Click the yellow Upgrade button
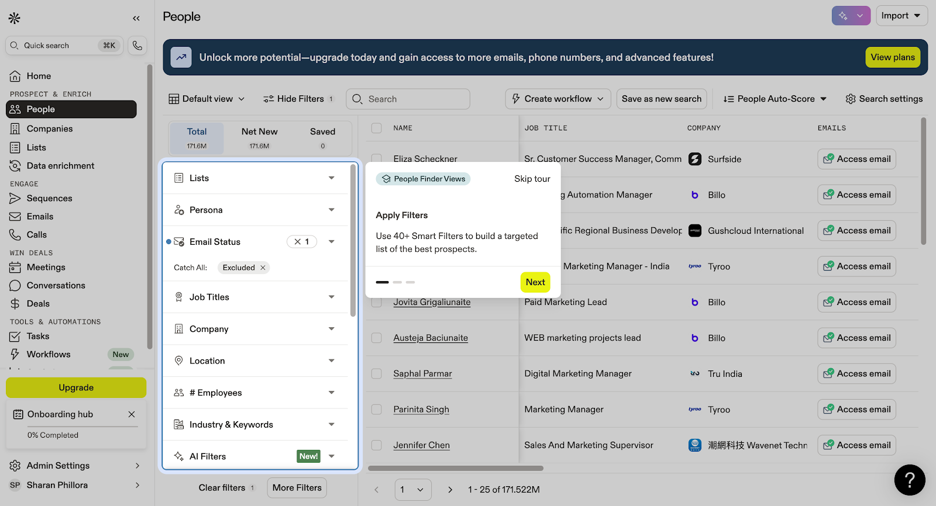Viewport: 936px width, 506px height. click(x=76, y=387)
